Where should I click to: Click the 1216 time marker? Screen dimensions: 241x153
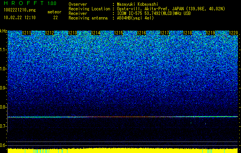(x=141, y=33)
